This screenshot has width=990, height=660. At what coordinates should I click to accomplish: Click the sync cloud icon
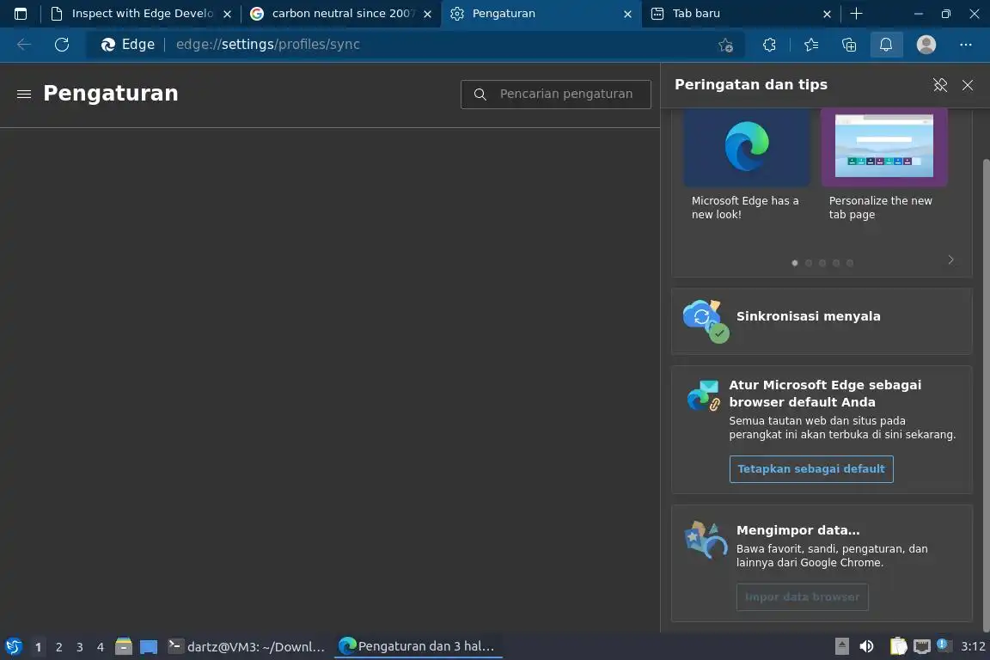(706, 321)
